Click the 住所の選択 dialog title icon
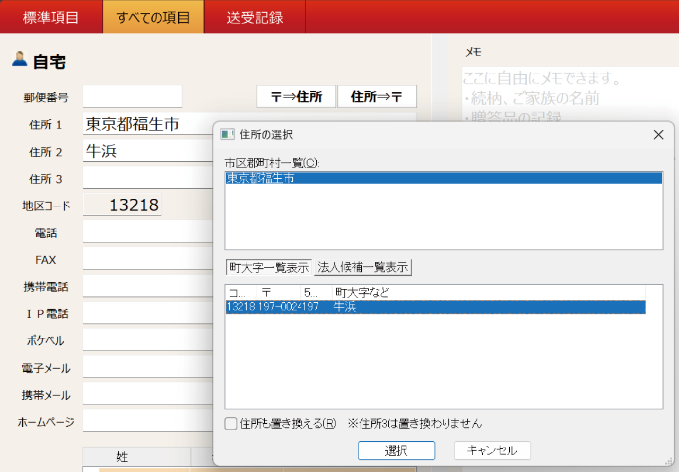The image size is (679, 472). 227,134
